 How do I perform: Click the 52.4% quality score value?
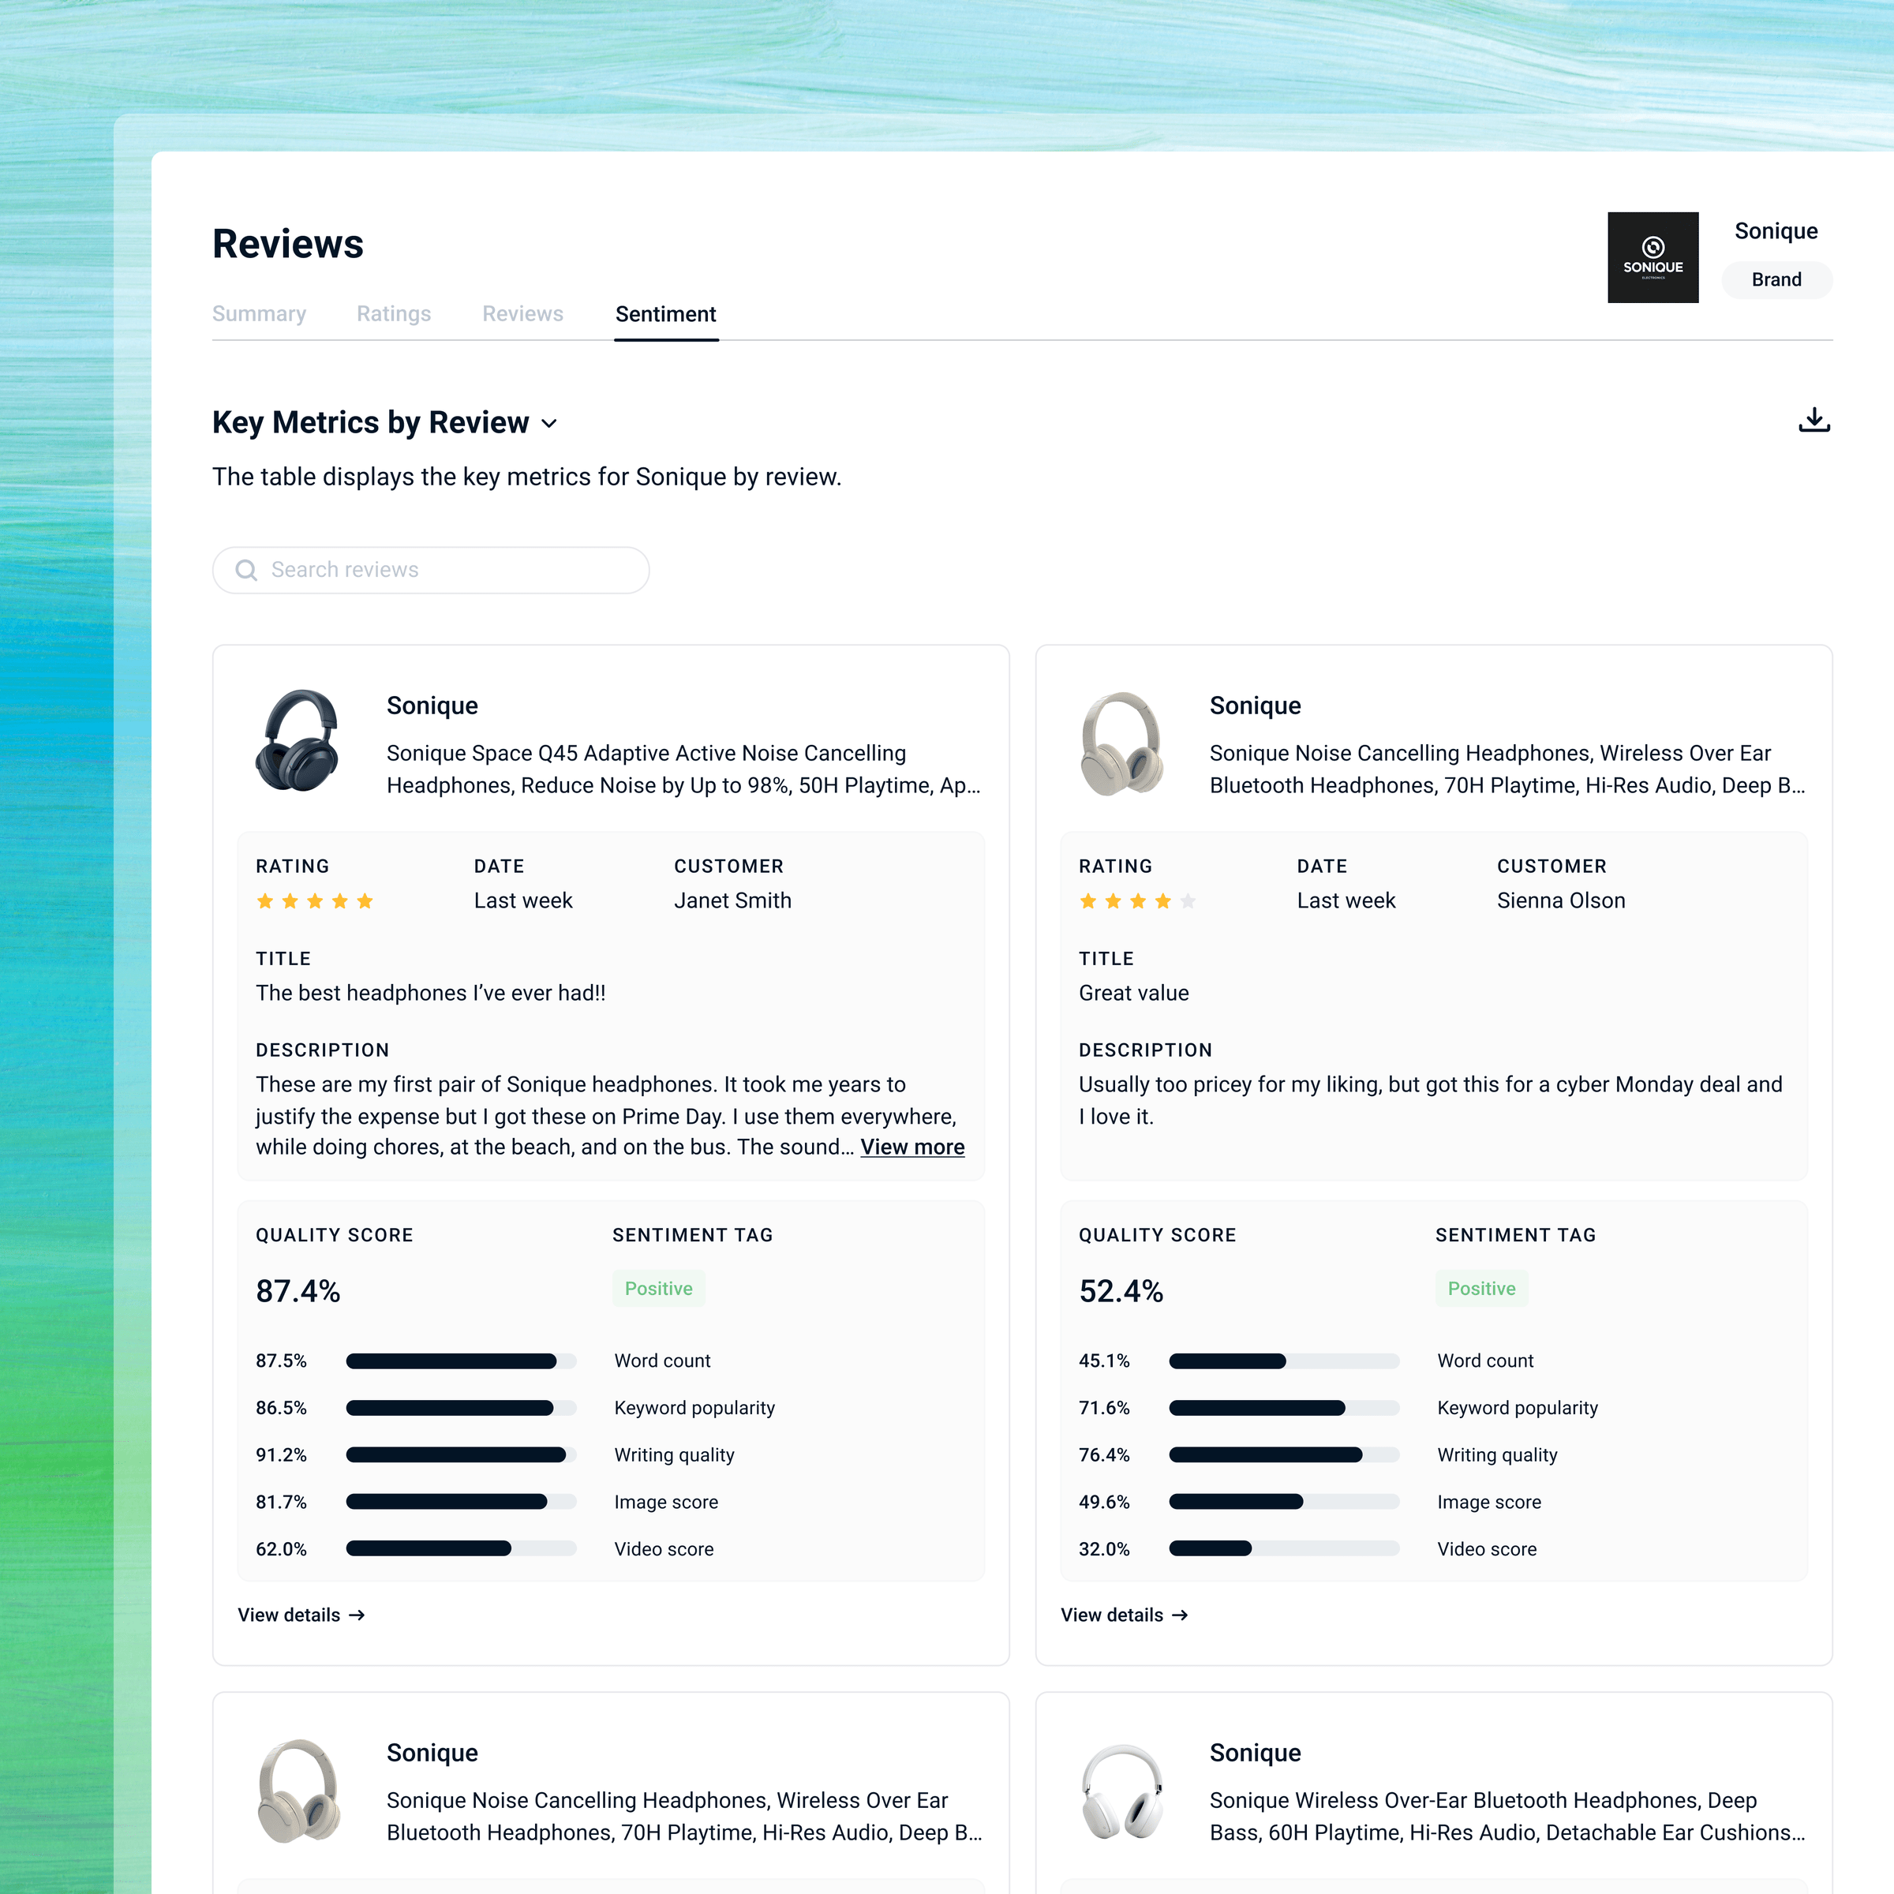point(1121,1291)
